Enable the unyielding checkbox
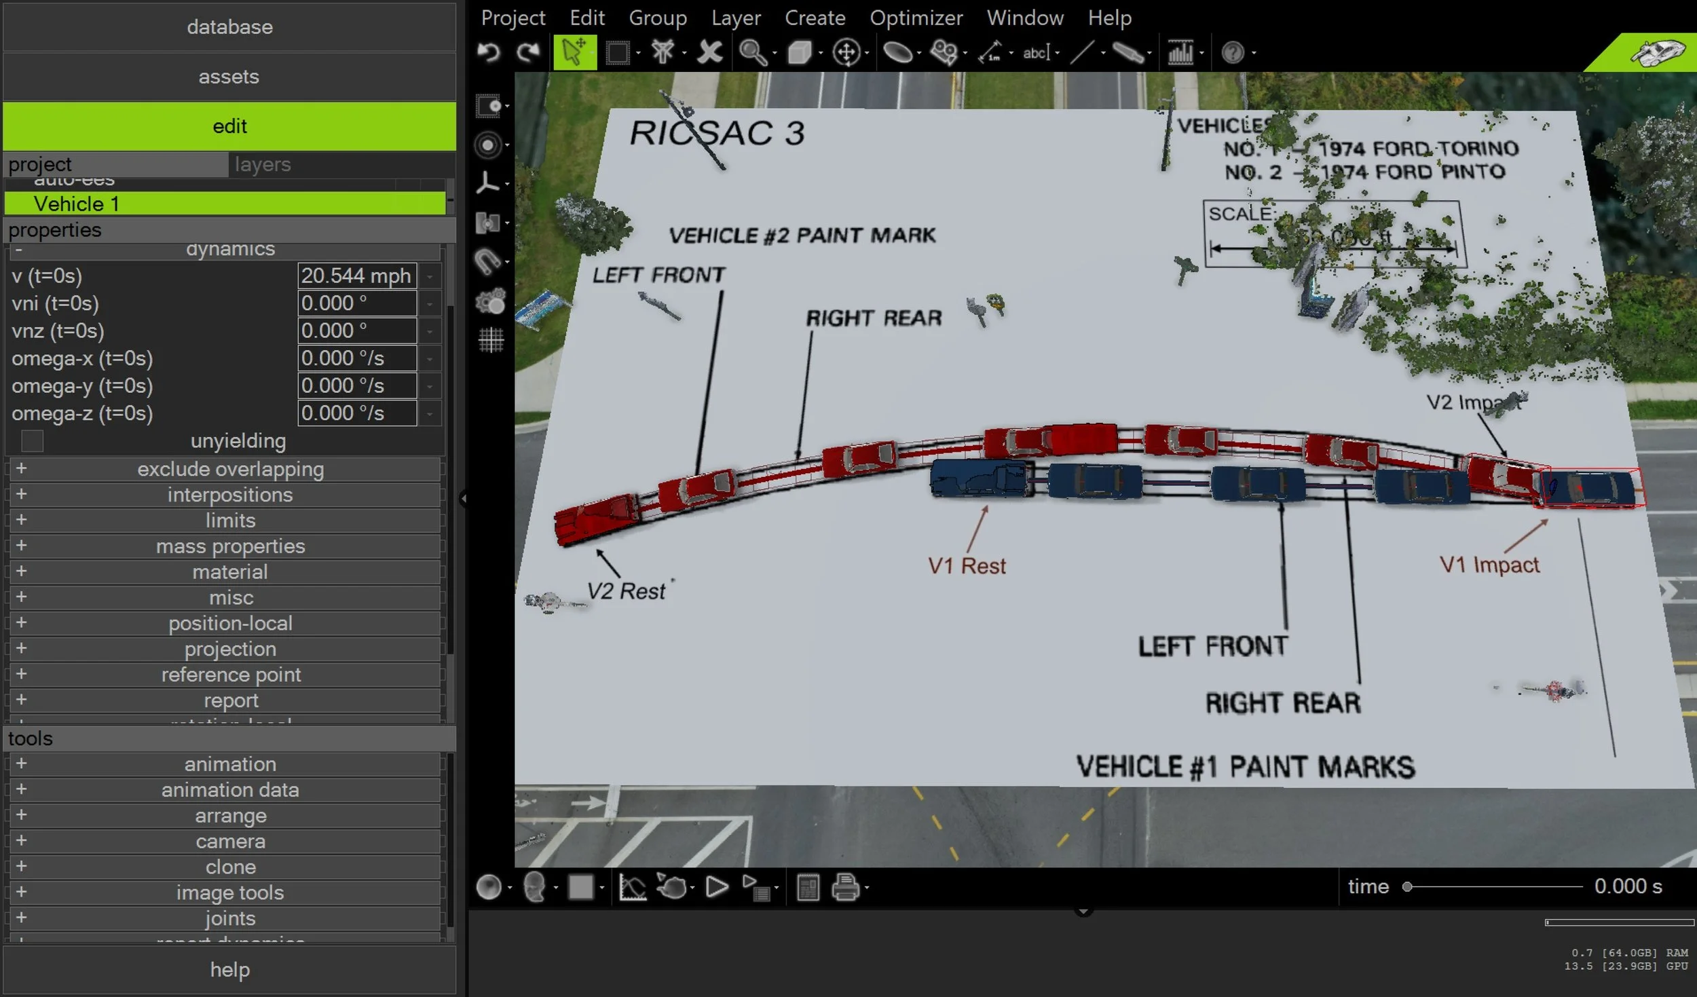1697x997 pixels. [x=32, y=441]
